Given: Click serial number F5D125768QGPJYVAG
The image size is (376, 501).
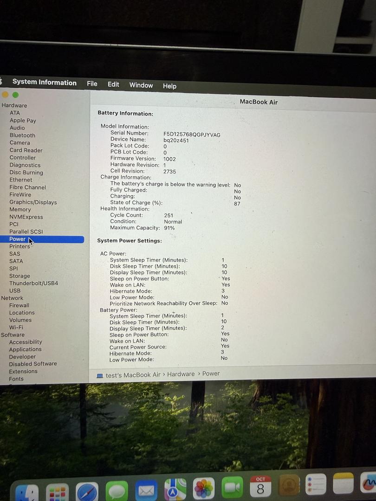Looking at the screenshot, I should pyautogui.click(x=192, y=135).
